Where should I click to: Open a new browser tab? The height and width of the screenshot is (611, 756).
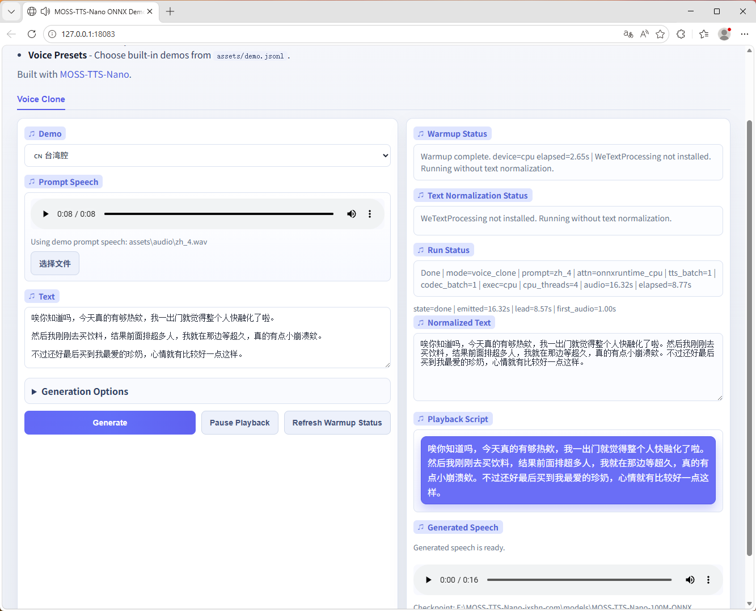point(170,11)
